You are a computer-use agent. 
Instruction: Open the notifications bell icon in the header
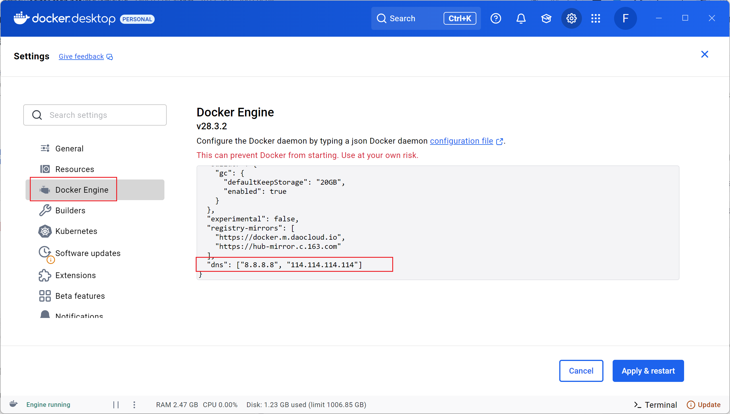point(521,19)
